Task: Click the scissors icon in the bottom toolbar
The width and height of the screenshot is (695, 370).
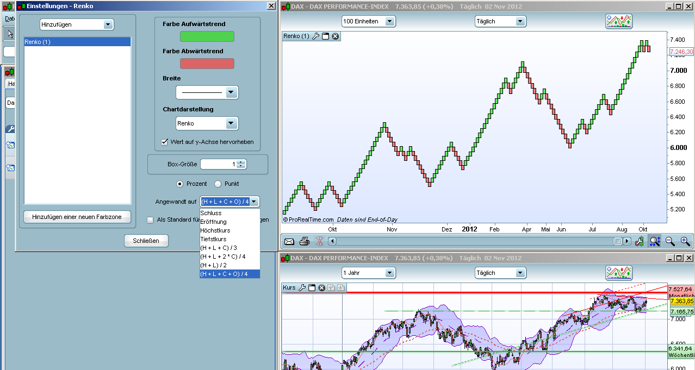Action: pos(319,241)
